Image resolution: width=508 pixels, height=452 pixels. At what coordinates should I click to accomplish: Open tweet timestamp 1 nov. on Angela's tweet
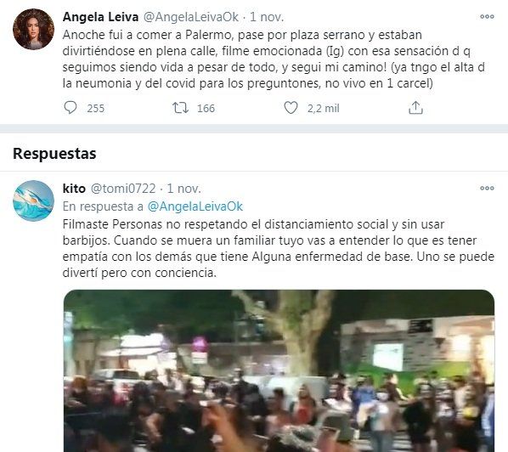267,17
